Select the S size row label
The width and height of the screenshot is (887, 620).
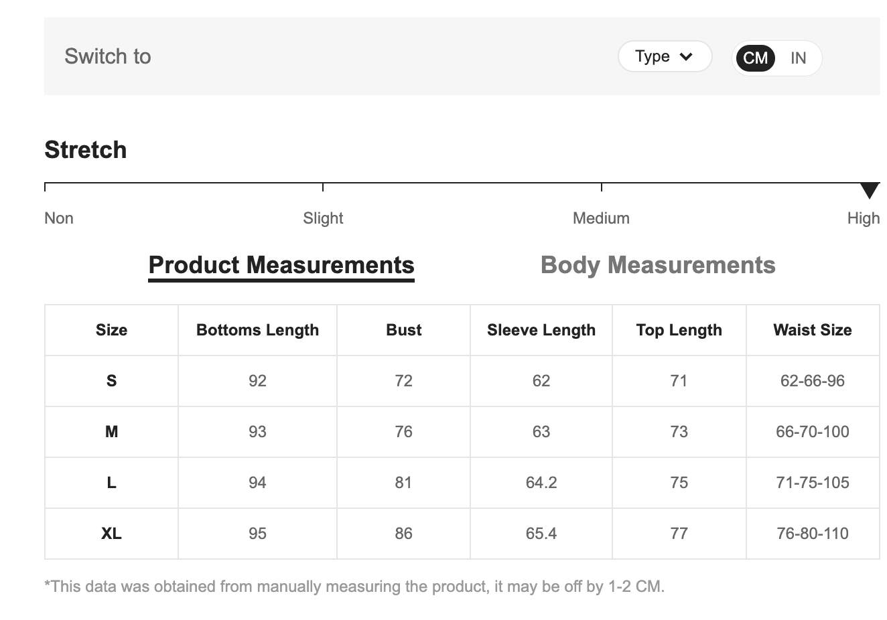(111, 381)
